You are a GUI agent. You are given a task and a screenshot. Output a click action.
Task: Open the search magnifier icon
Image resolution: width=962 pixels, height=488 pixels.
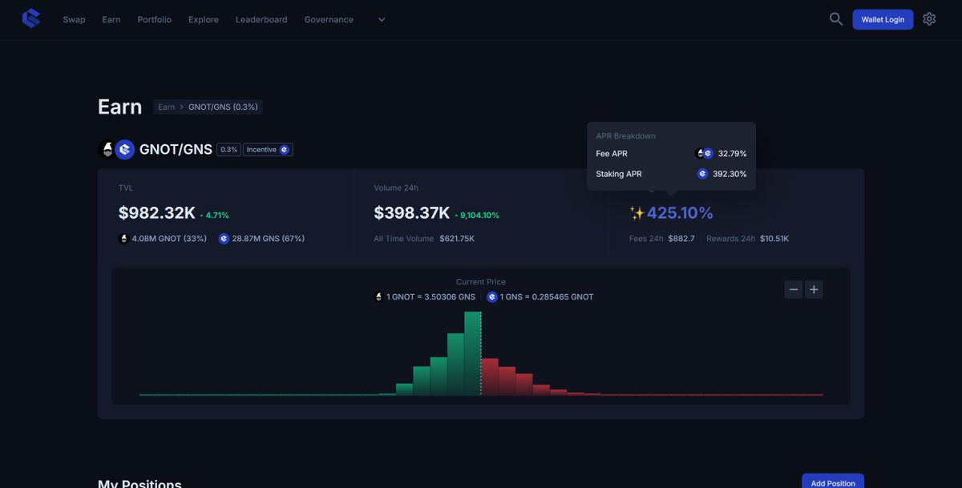click(836, 18)
